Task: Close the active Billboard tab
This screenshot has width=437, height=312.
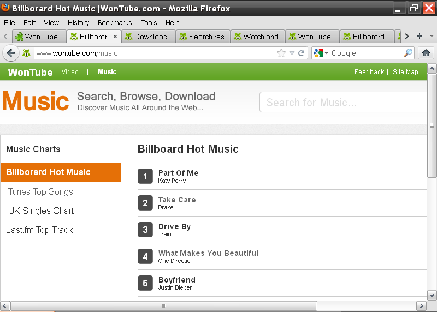Action: click(x=115, y=37)
